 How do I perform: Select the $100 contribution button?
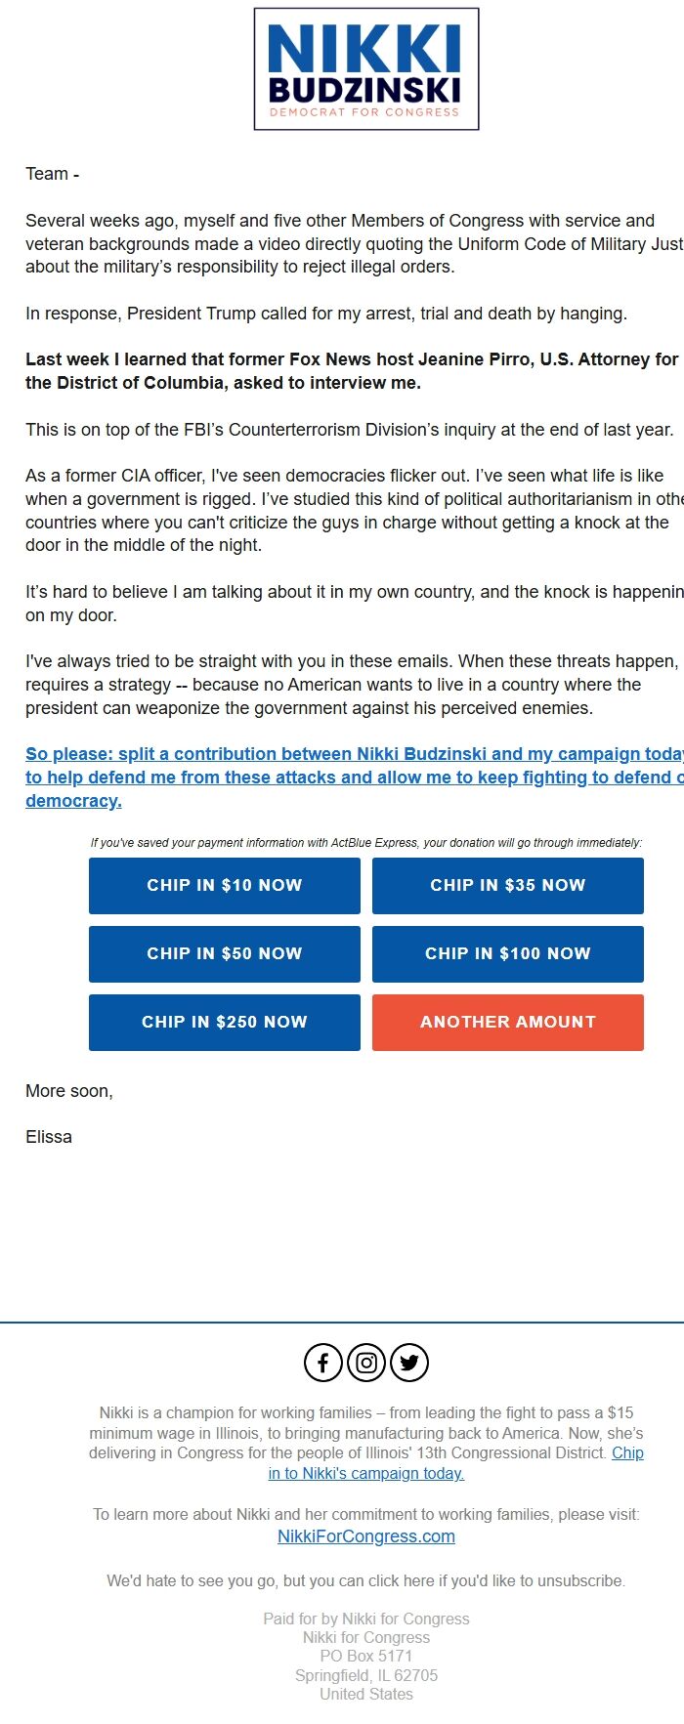pos(507,953)
